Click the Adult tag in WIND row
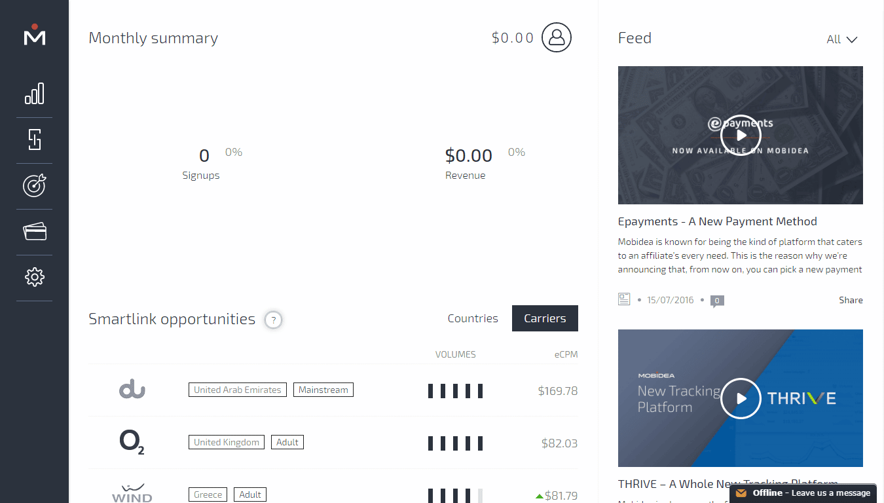The height and width of the screenshot is (503, 884). (250, 494)
